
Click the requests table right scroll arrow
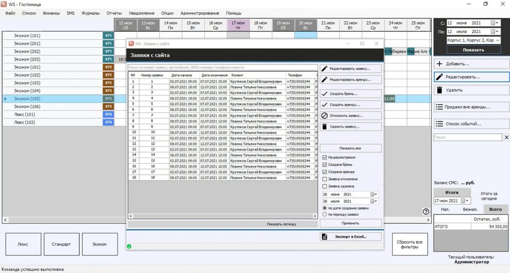tap(315, 216)
